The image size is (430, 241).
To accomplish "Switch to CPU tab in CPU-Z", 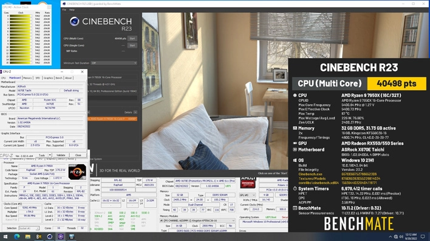I will [4, 78].
